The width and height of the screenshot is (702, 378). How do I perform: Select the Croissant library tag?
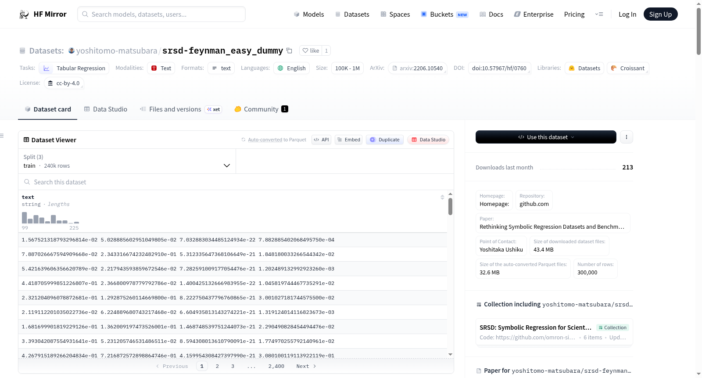pos(628,68)
